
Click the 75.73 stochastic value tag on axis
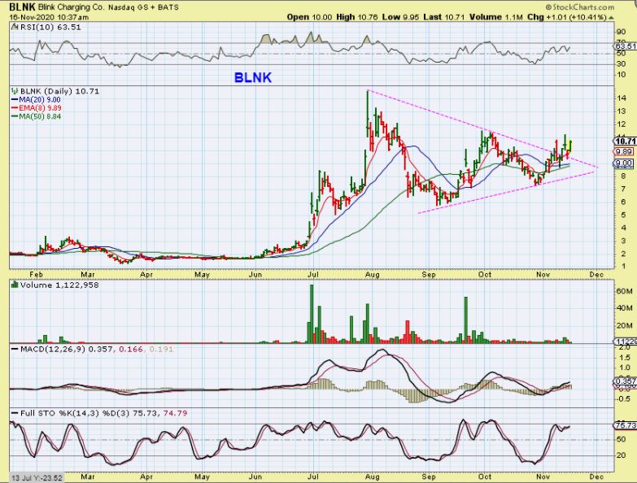625,425
